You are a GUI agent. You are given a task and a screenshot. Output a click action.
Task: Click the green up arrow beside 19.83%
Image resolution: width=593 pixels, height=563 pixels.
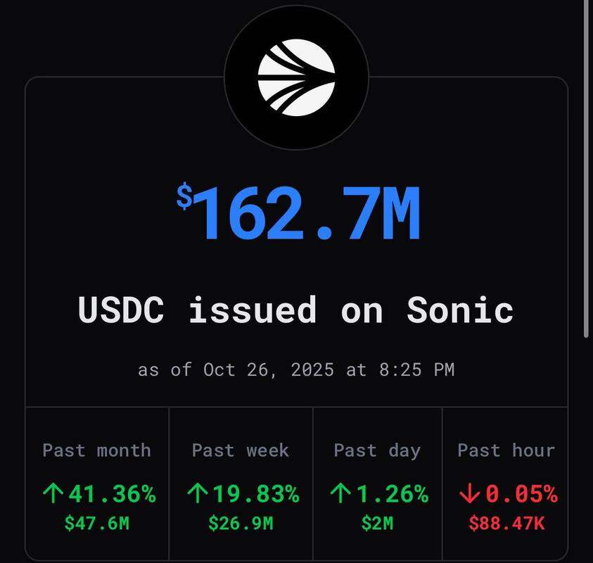(x=196, y=495)
